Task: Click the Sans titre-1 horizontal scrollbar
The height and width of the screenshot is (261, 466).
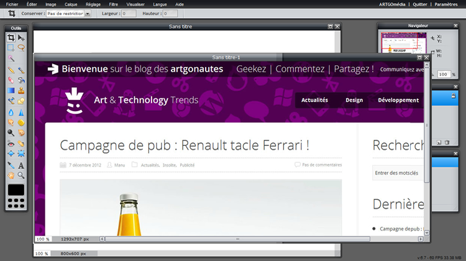Action: pos(237,239)
